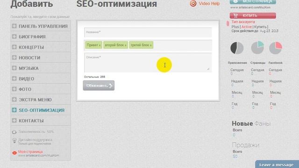Click the Заполненность 50% indicator icon
Image resolution: width=299 pixels, height=168 pixels.
14,132
